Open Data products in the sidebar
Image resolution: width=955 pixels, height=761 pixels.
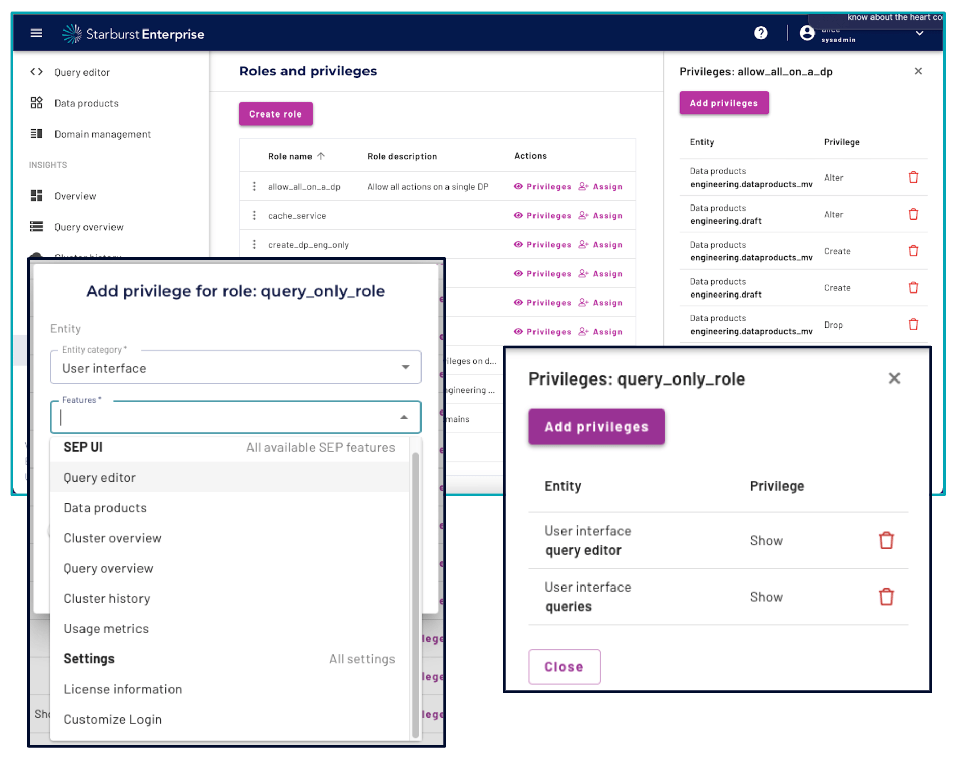[x=87, y=104]
